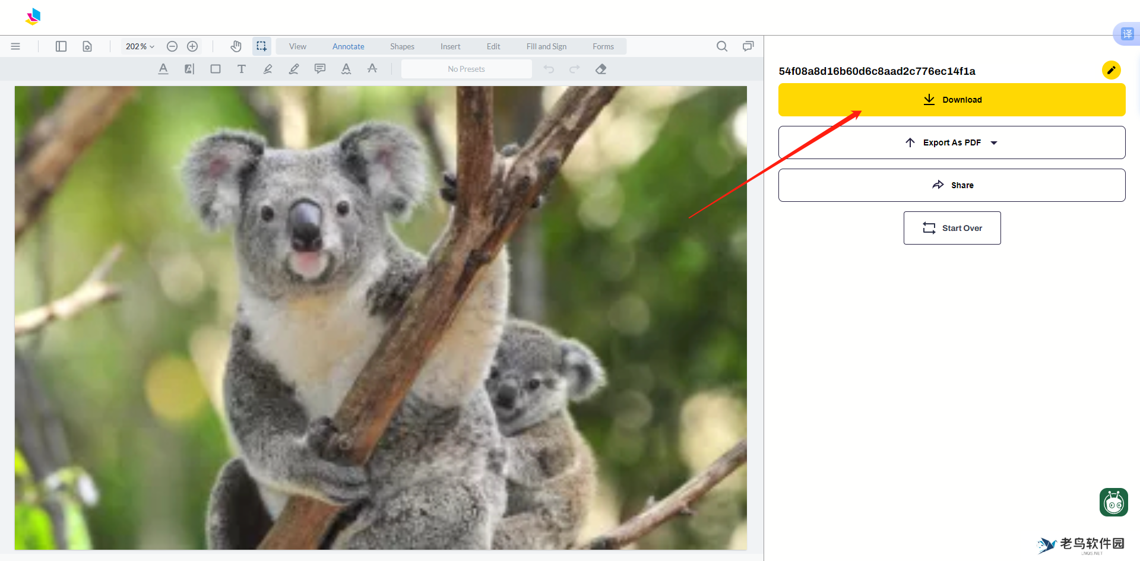Image resolution: width=1140 pixels, height=561 pixels.
Task: Open the hamburger menu
Action: coord(15,46)
